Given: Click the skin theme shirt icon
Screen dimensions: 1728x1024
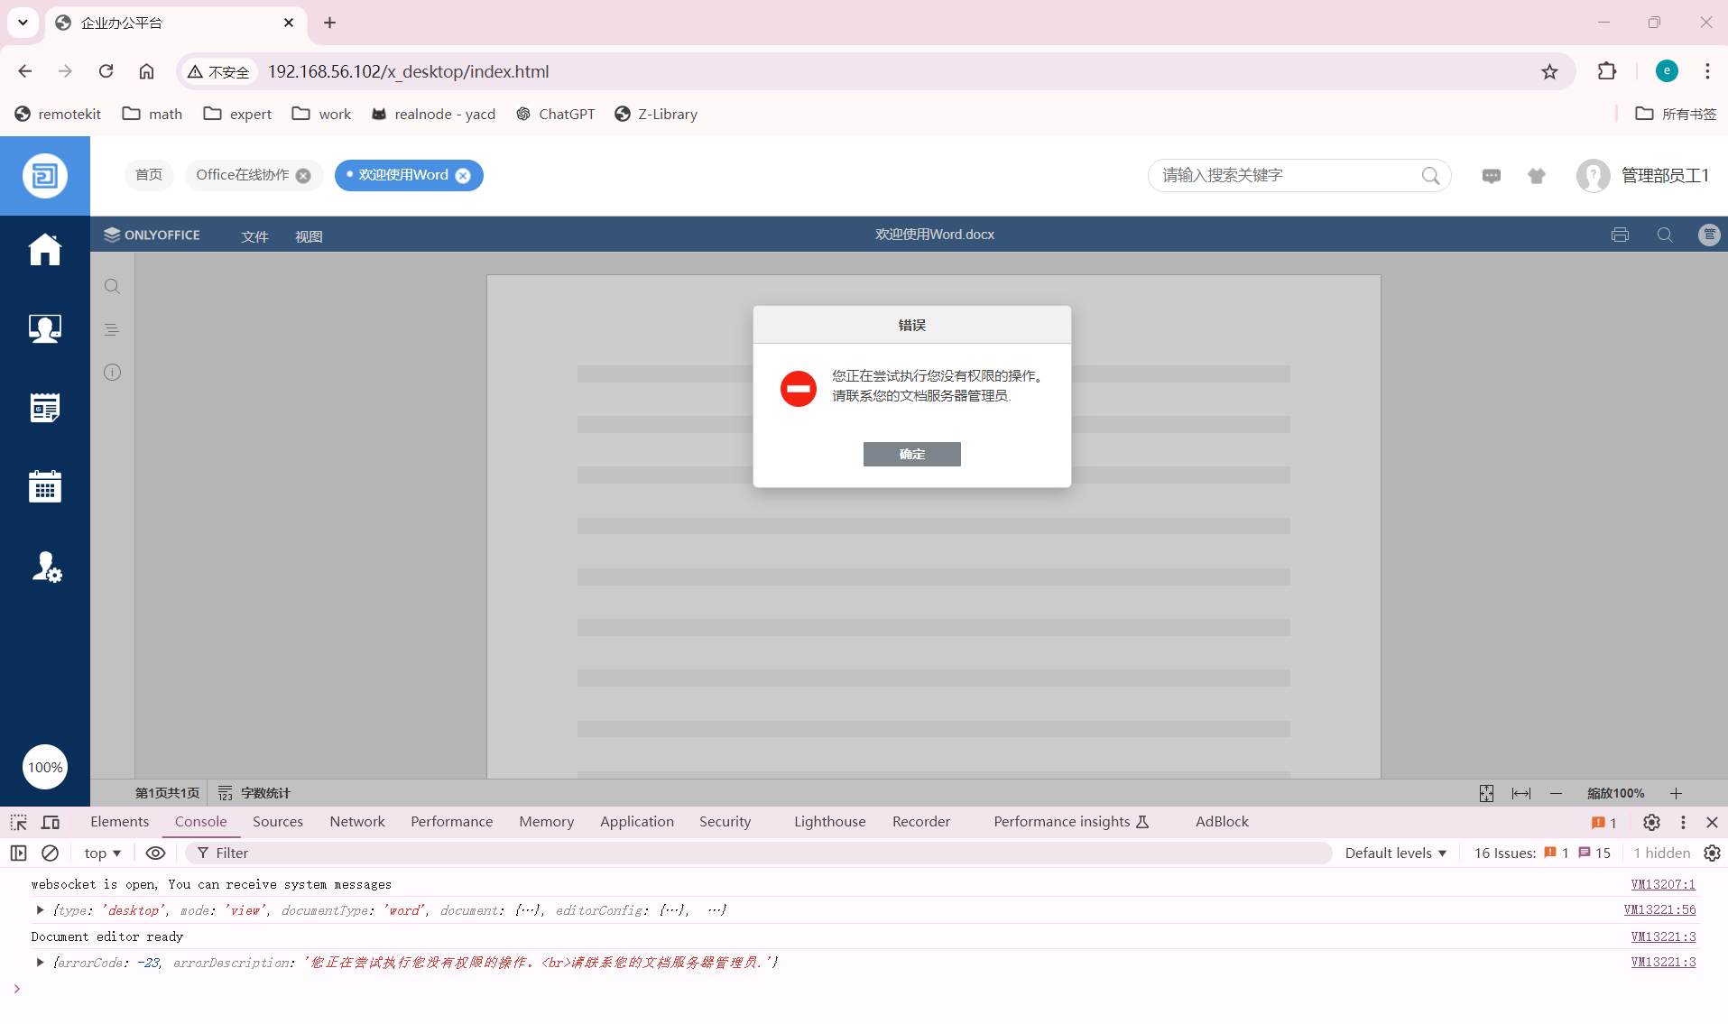Looking at the screenshot, I should (1536, 176).
